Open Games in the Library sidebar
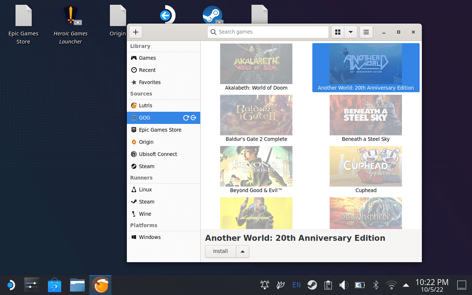Image resolution: width=472 pixels, height=295 pixels. pyautogui.click(x=163, y=58)
